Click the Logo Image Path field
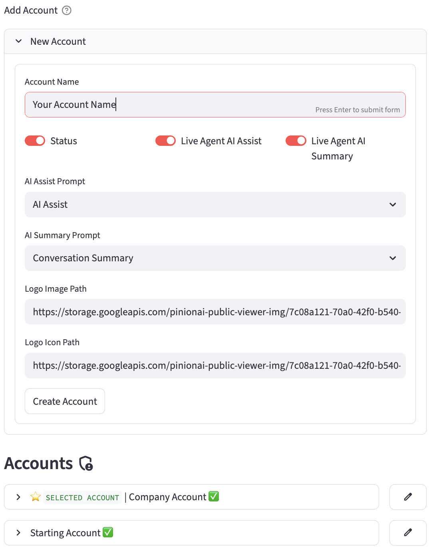The image size is (433, 553). [x=215, y=312]
